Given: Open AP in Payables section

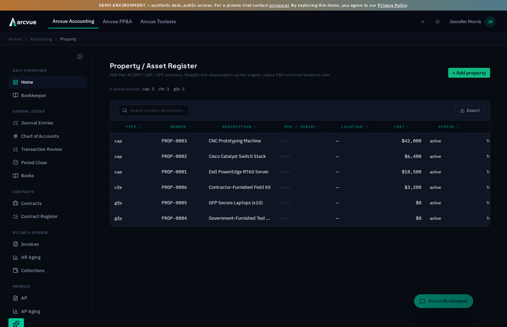Looking at the screenshot, I should pyautogui.click(x=48, y=298).
